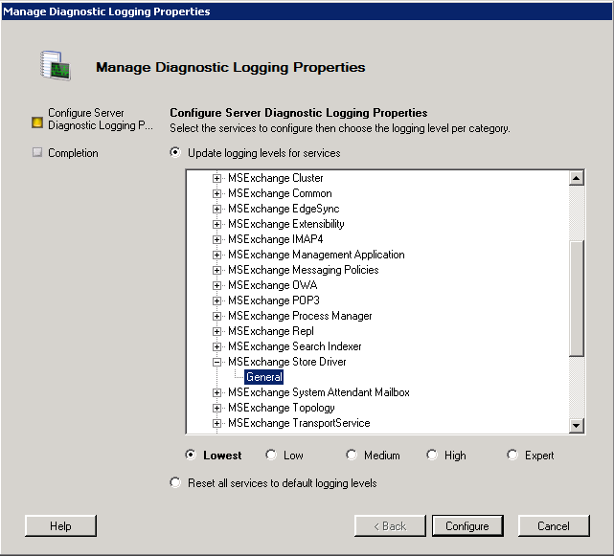Expand the MSExchange IMAP4 node
This screenshot has height=556, width=614.
click(216, 239)
